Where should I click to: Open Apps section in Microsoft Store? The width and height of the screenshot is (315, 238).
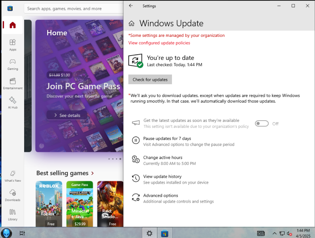12,45
